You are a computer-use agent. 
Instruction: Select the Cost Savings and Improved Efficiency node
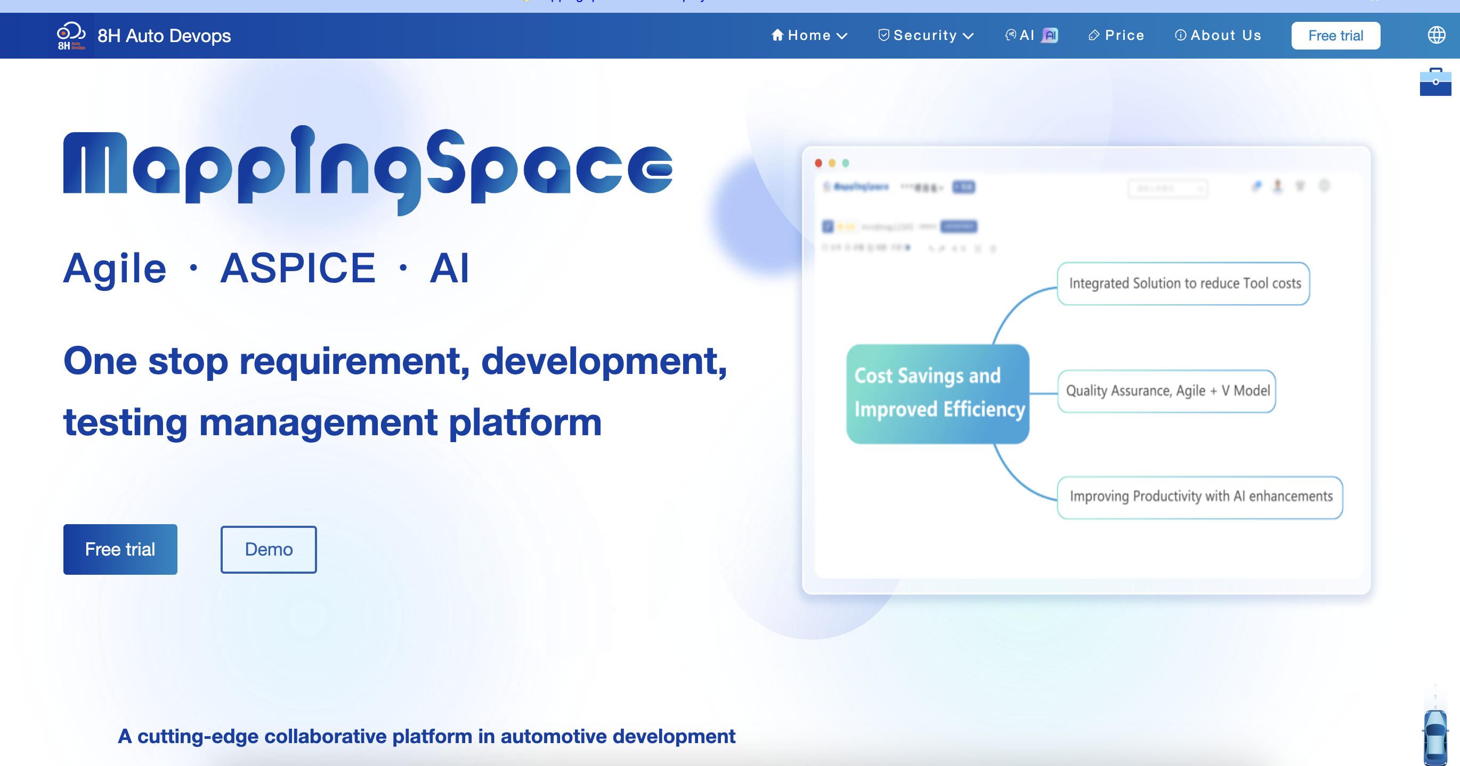pyautogui.click(x=937, y=393)
